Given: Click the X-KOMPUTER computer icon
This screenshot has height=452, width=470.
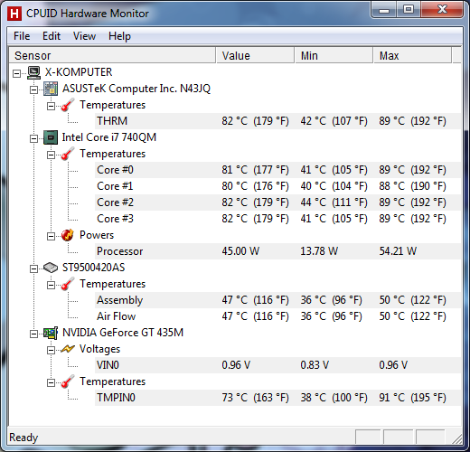Looking at the screenshot, I should pos(33,72).
